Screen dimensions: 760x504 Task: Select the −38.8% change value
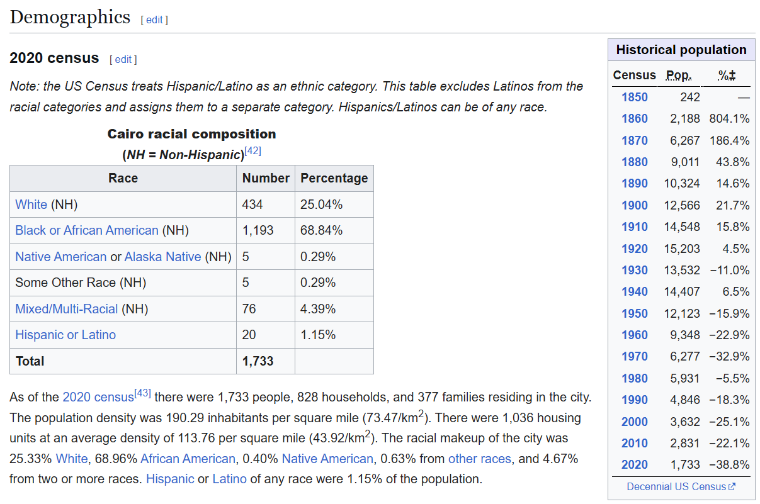tap(729, 464)
